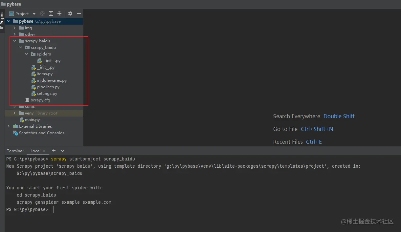
Task: Add a new terminal session tab
Action: pos(54,151)
